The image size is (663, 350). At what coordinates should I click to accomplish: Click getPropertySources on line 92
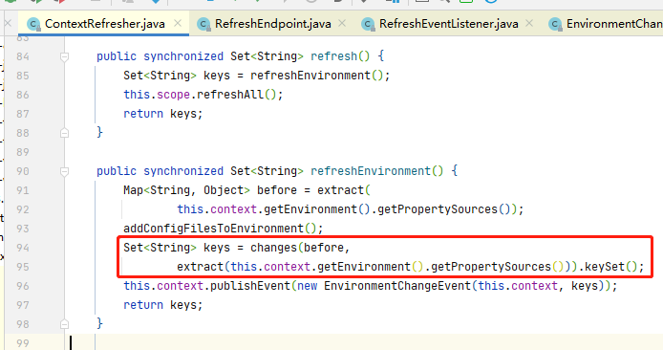pyautogui.click(x=438, y=209)
